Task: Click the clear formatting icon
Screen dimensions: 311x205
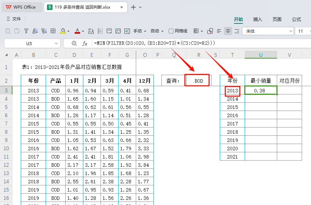Action: click(210, 31)
